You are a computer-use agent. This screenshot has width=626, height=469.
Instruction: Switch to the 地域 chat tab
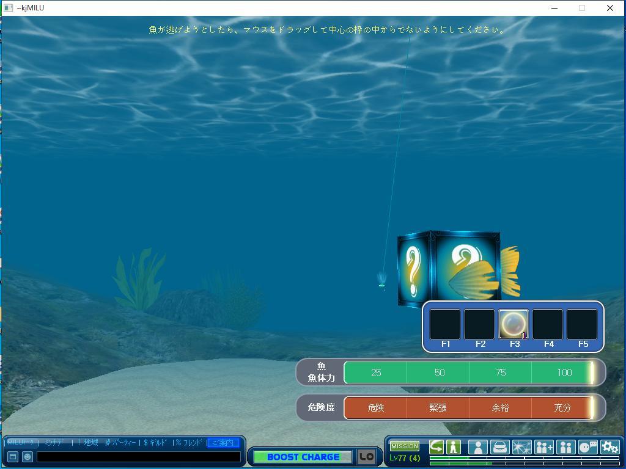click(90, 442)
